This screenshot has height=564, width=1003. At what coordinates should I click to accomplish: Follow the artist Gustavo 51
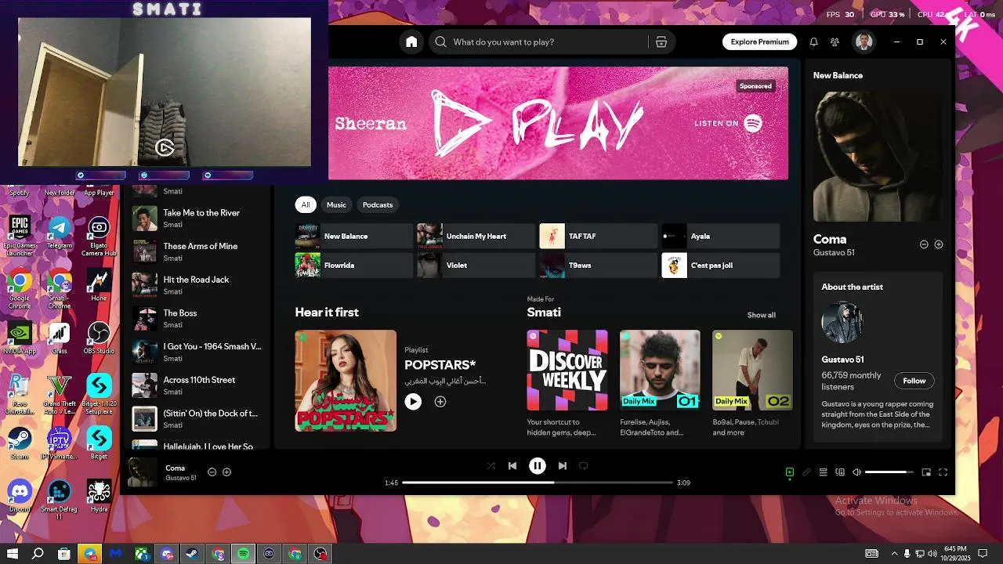click(914, 381)
